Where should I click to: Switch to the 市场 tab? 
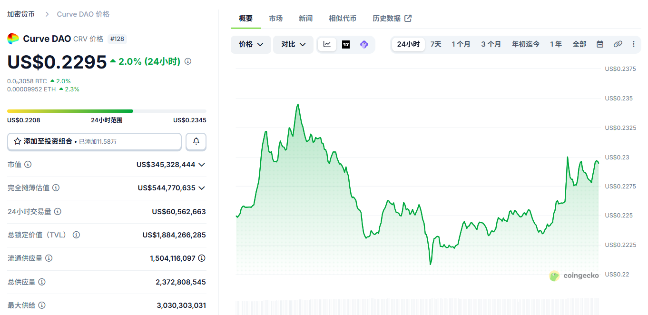click(x=276, y=18)
